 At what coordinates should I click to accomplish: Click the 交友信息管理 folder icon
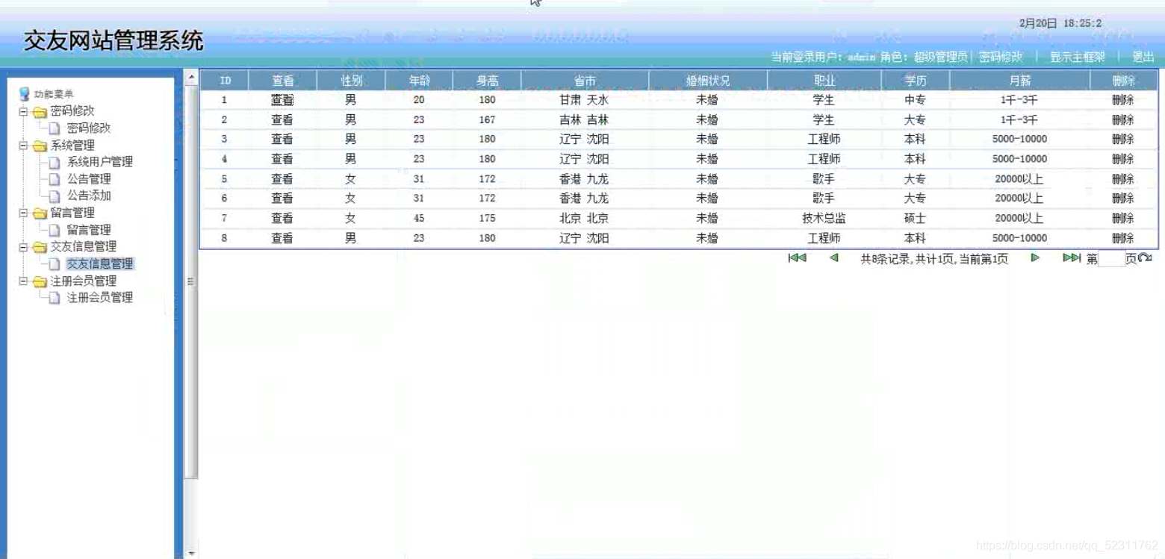tap(40, 247)
